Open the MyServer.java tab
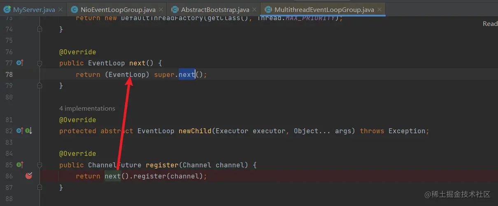498x206 pixels. tap(34, 9)
